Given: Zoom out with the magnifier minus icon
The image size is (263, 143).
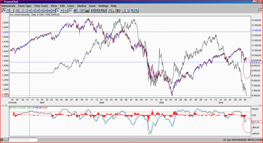Looking at the screenshot, I should tap(136, 10).
